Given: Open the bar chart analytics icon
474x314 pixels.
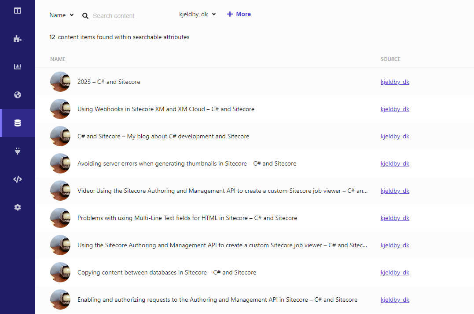Looking at the screenshot, I should click(x=18, y=67).
